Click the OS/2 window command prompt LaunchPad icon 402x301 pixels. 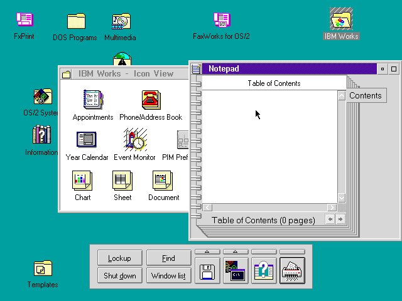(236, 271)
